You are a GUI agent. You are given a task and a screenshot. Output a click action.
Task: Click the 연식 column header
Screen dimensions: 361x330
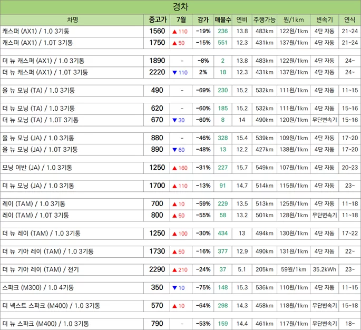tap(349, 20)
